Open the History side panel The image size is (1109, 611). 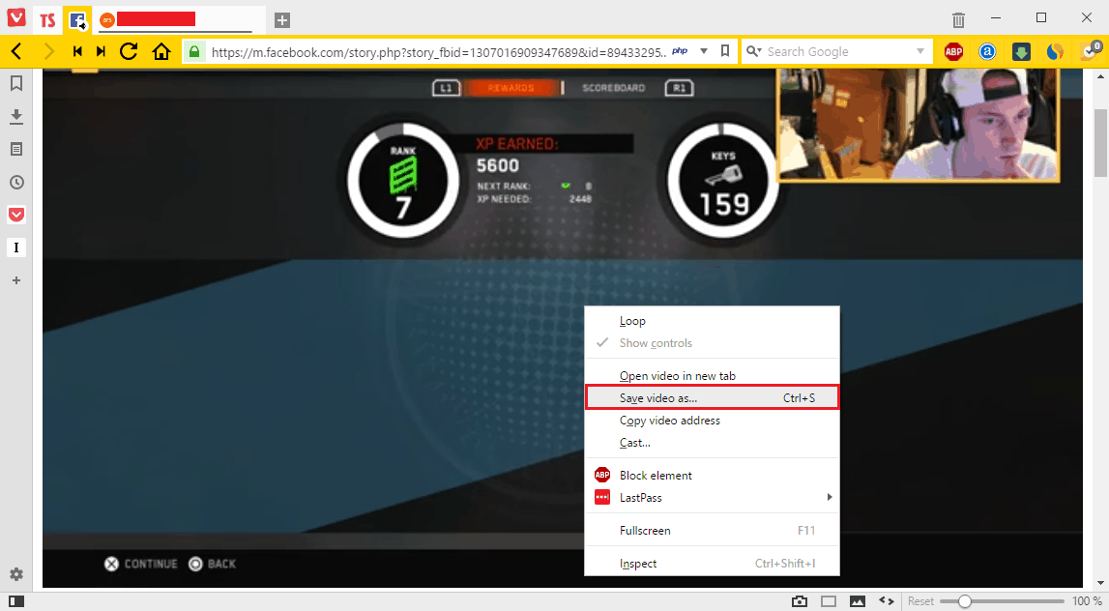click(16, 183)
